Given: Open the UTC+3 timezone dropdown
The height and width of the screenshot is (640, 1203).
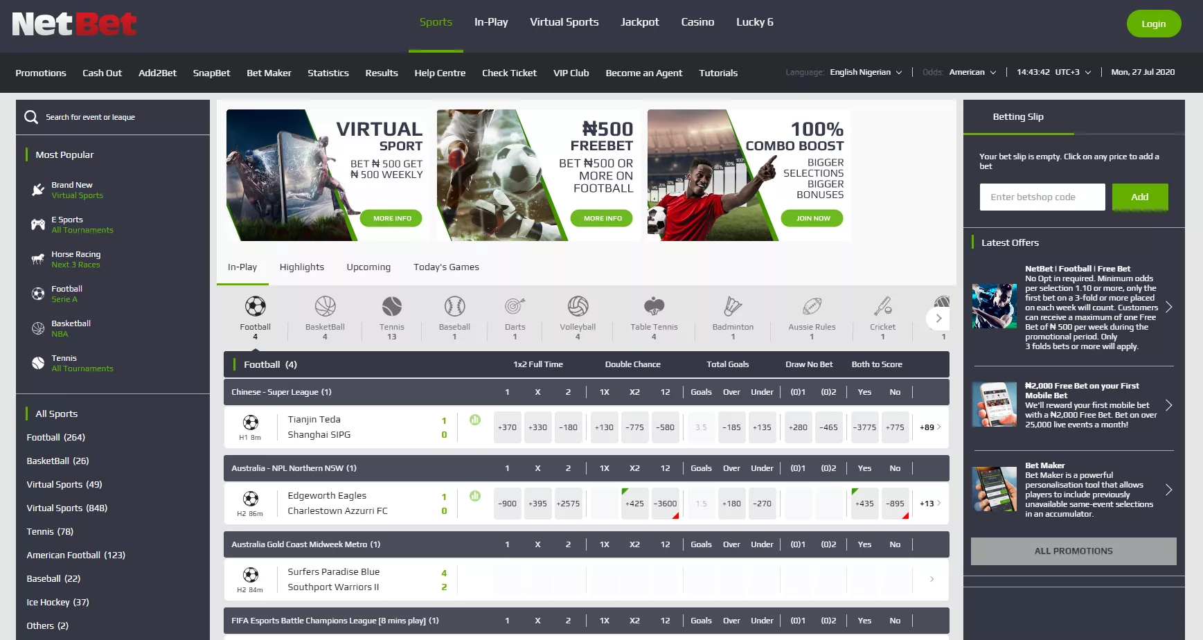Looking at the screenshot, I should click(1073, 72).
